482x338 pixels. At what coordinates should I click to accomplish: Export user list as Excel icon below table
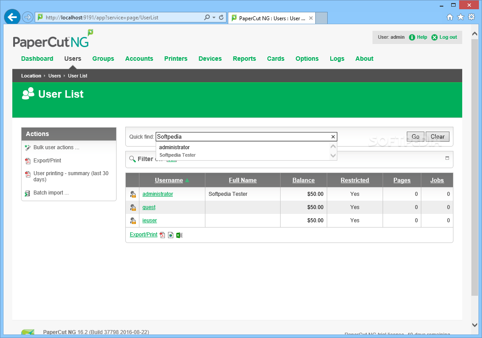click(179, 235)
